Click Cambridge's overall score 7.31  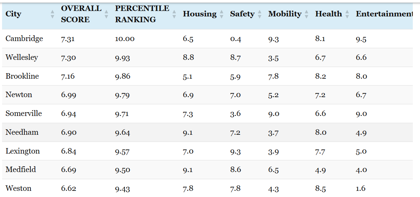[68, 39]
